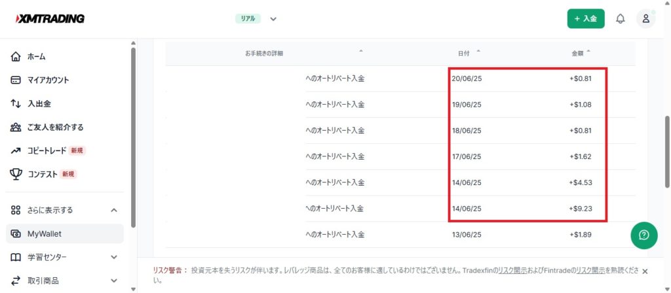Screen dimensions: 671x293
Task: Click the green help question-mark button
Action: point(643,235)
